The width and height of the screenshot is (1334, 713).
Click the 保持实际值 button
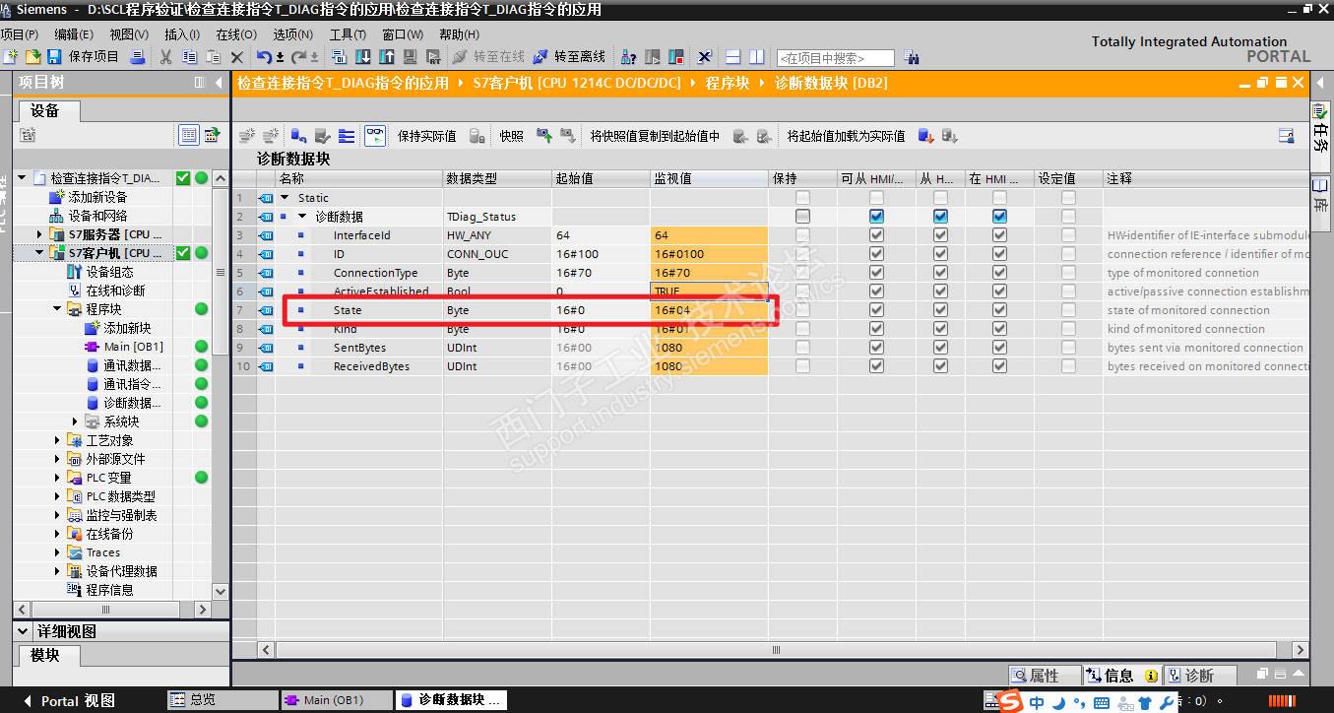pos(426,136)
